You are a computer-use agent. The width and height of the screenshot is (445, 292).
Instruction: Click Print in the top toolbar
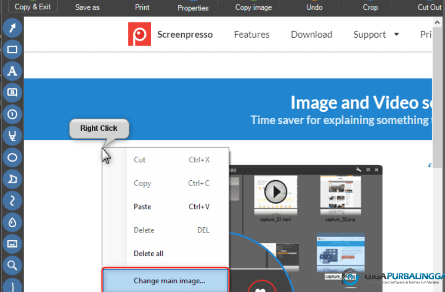[x=142, y=7]
